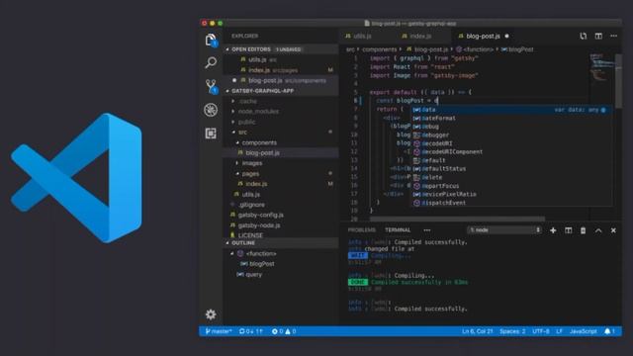Switch to the index.js editor tab

point(416,36)
